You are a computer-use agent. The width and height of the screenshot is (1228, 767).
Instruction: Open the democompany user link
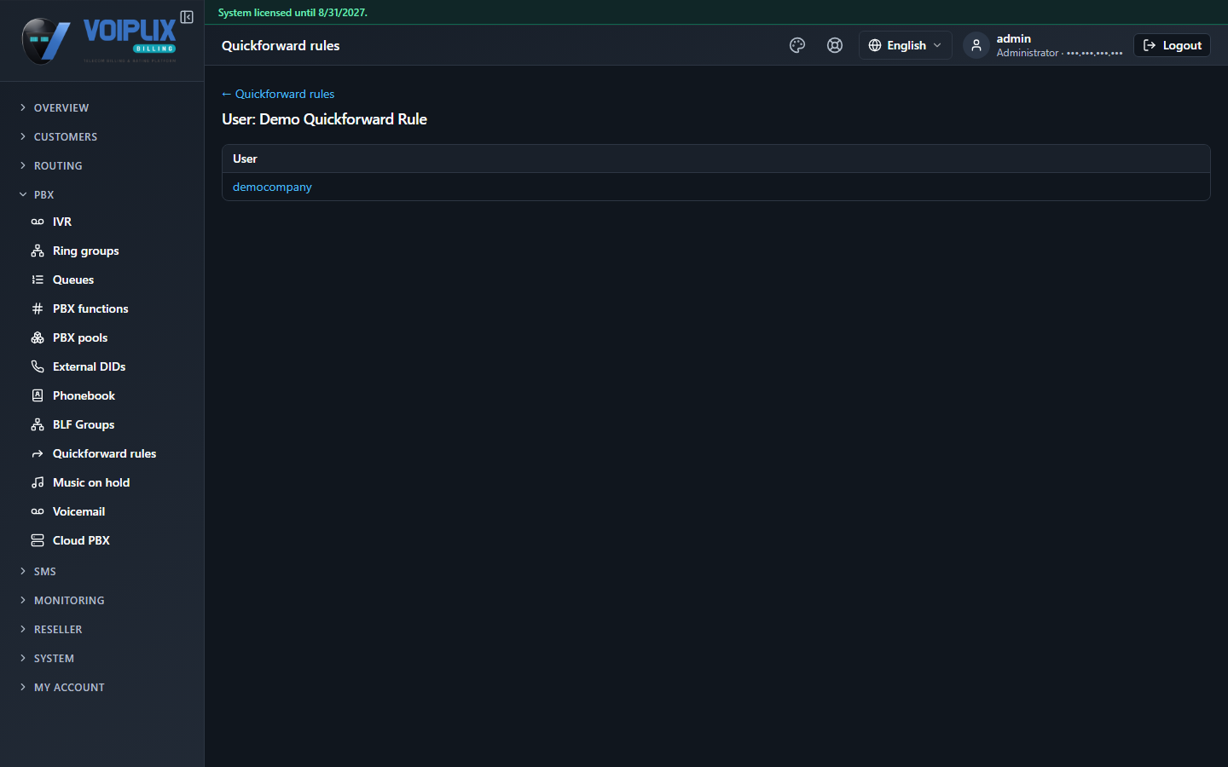[272, 187]
